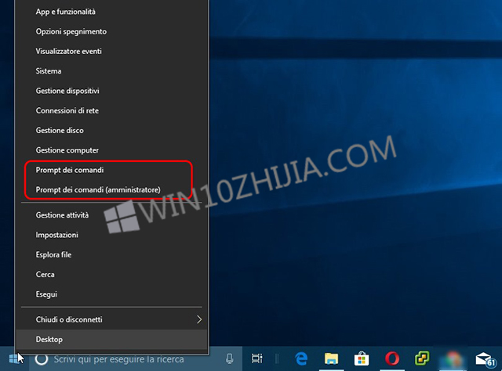The image size is (502, 371).
Task: Expand 'Chiudi o disconnetti' submenu
Action: click(x=111, y=319)
